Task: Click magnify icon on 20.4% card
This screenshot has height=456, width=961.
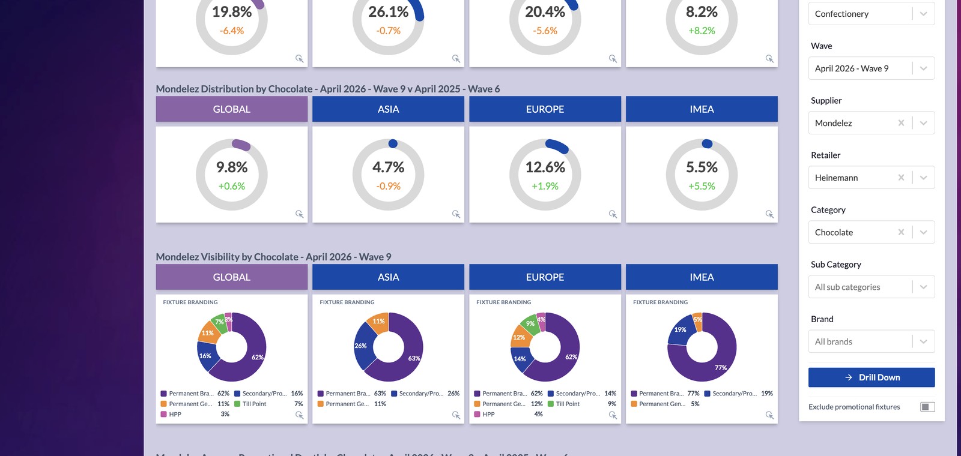Action: [x=613, y=59]
